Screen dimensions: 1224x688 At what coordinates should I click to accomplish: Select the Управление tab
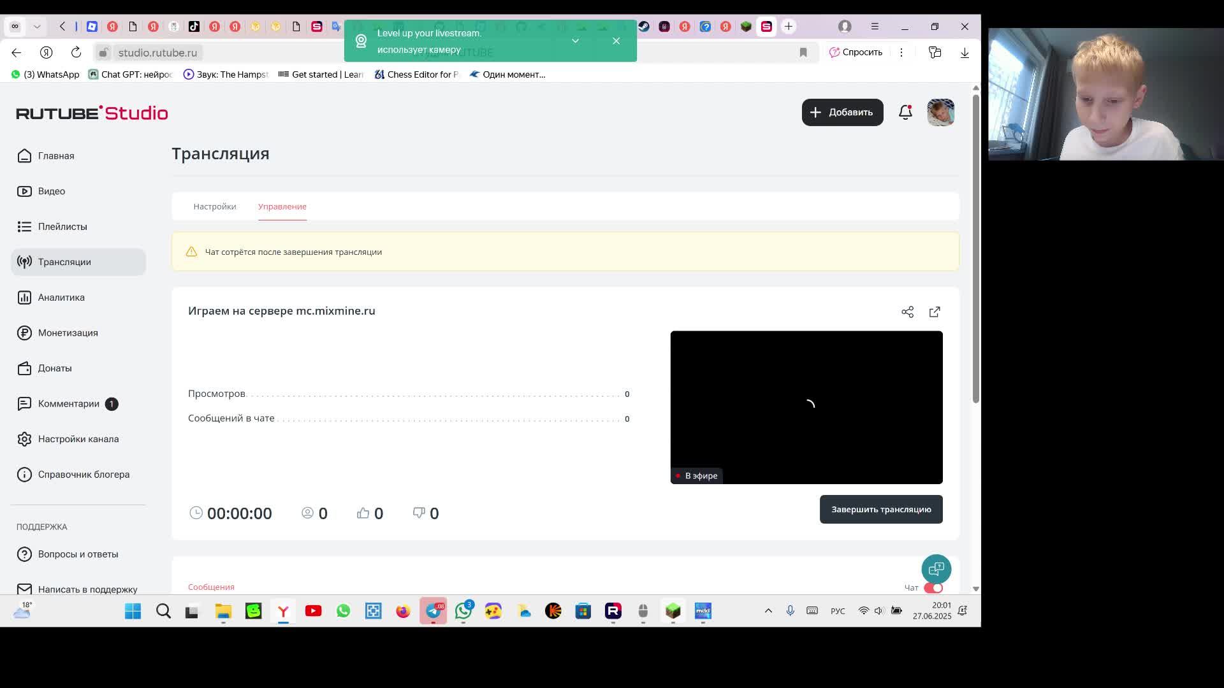click(x=282, y=206)
